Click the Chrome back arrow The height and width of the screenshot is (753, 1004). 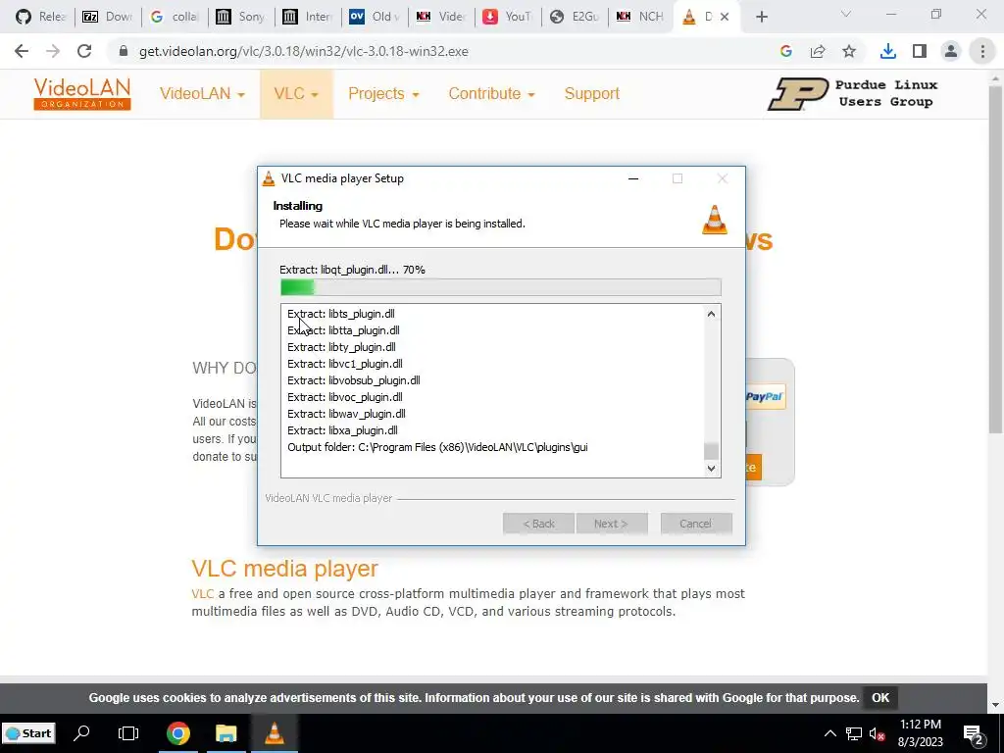22,51
